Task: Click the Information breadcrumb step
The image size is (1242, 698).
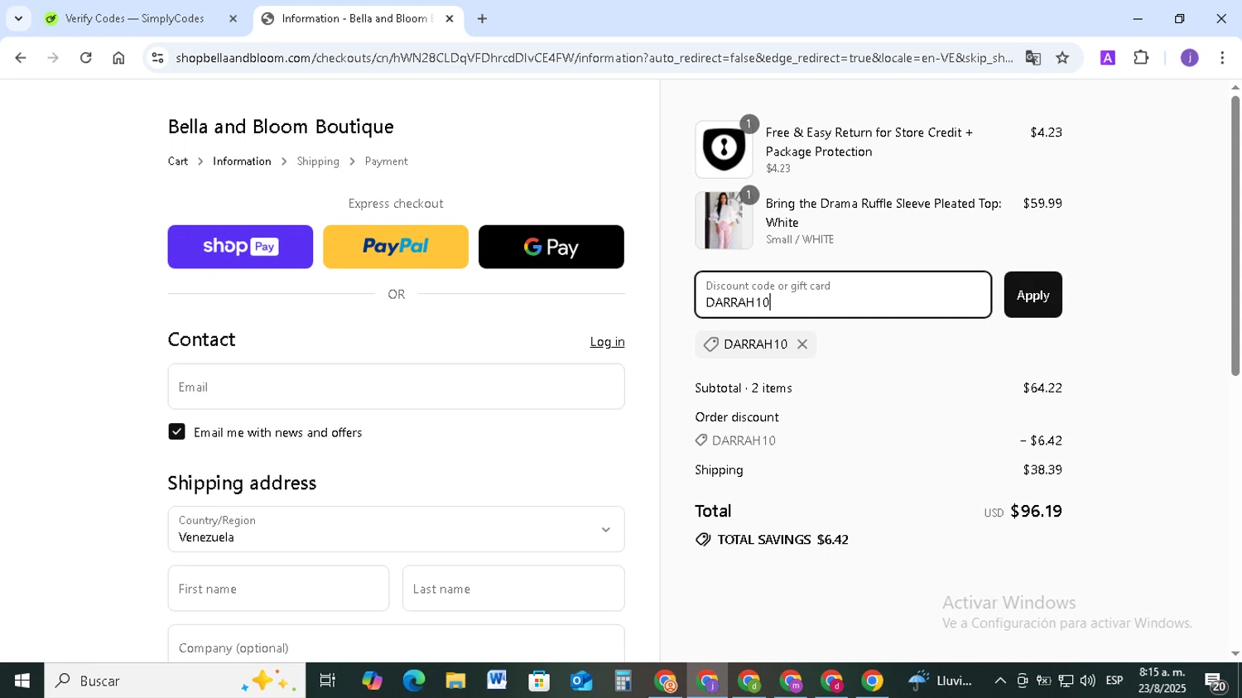Action: pyautogui.click(x=242, y=161)
